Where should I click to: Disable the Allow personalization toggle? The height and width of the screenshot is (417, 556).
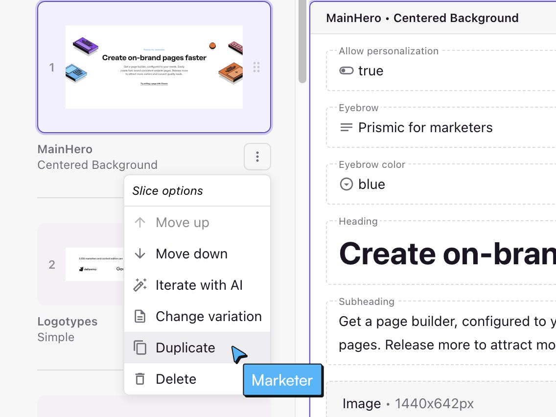pyautogui.click(x=346, y=70)
